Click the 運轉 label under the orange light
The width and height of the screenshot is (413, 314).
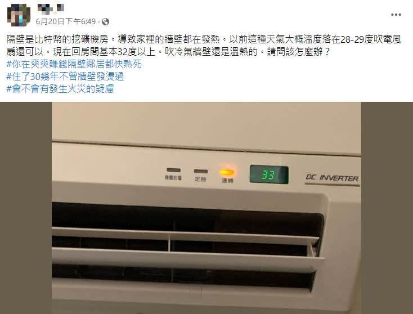(x=227, y=181)
